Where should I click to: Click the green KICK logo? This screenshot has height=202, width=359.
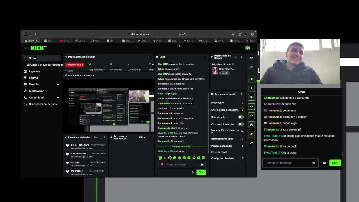click(38, 48)
